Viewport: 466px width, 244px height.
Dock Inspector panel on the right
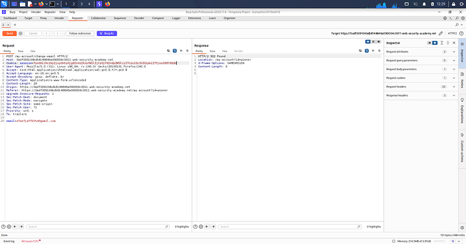tap(435, 43)
